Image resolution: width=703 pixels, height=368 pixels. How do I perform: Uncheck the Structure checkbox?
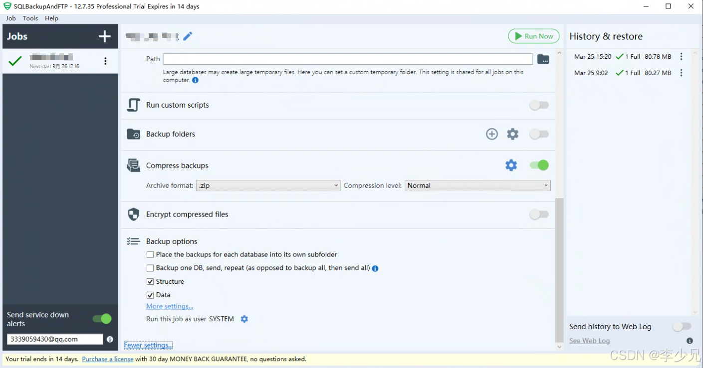pos(150,282)
